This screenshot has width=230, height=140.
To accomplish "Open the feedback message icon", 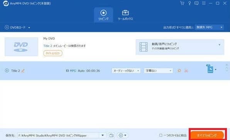I will tap(196, 3).
